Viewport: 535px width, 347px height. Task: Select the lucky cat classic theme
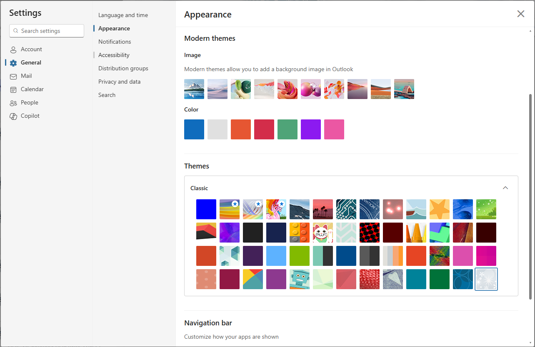(x=323, y=233)
